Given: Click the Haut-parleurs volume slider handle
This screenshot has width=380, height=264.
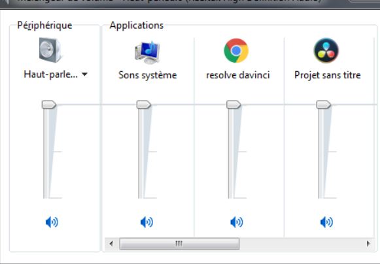Looking at the screenshot, I should (x=49, y=105).
